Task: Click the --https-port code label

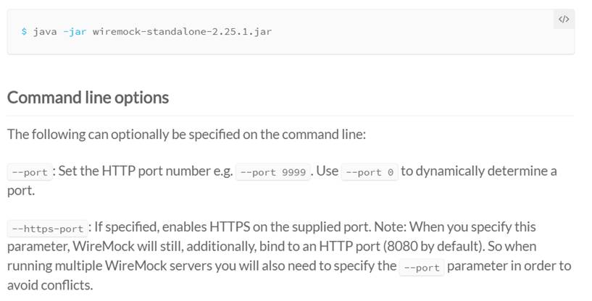Action: tap(47, 229)
